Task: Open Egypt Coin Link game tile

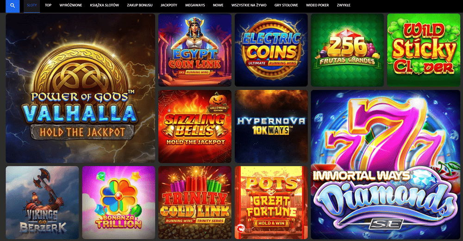Action: (x=195, y=50)
